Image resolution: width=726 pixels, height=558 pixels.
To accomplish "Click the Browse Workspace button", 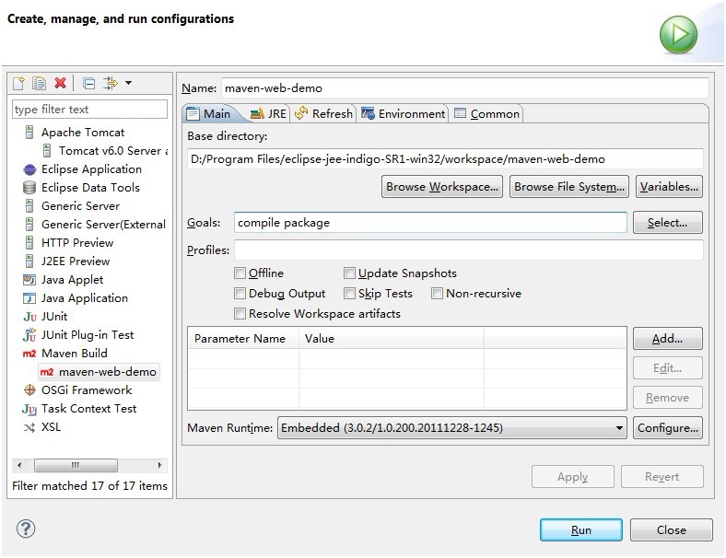I will (x=442, y=187).
